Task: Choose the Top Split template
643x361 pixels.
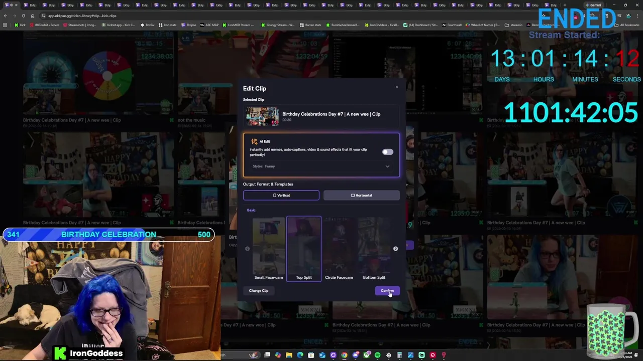Action: 304,249
